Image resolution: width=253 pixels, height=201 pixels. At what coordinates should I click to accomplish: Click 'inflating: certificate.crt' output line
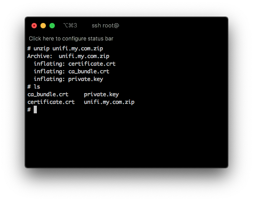(x=75, y=64)
